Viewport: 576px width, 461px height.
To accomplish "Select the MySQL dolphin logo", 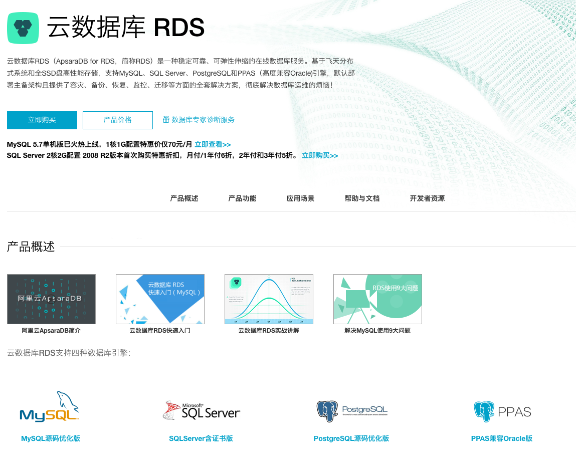I will (x=49, y=408).
